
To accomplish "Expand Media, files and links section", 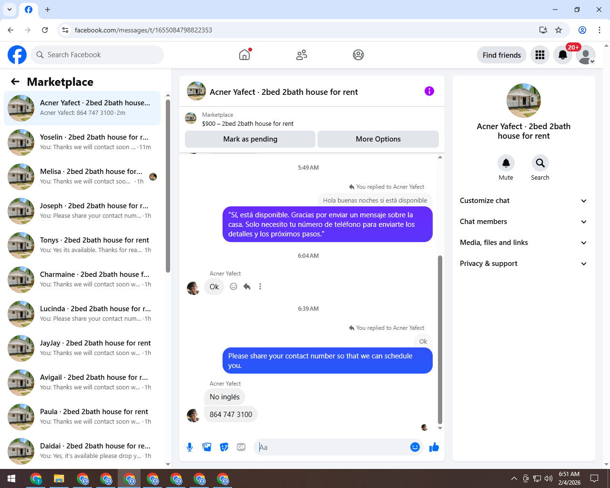I will click(524, 243).
